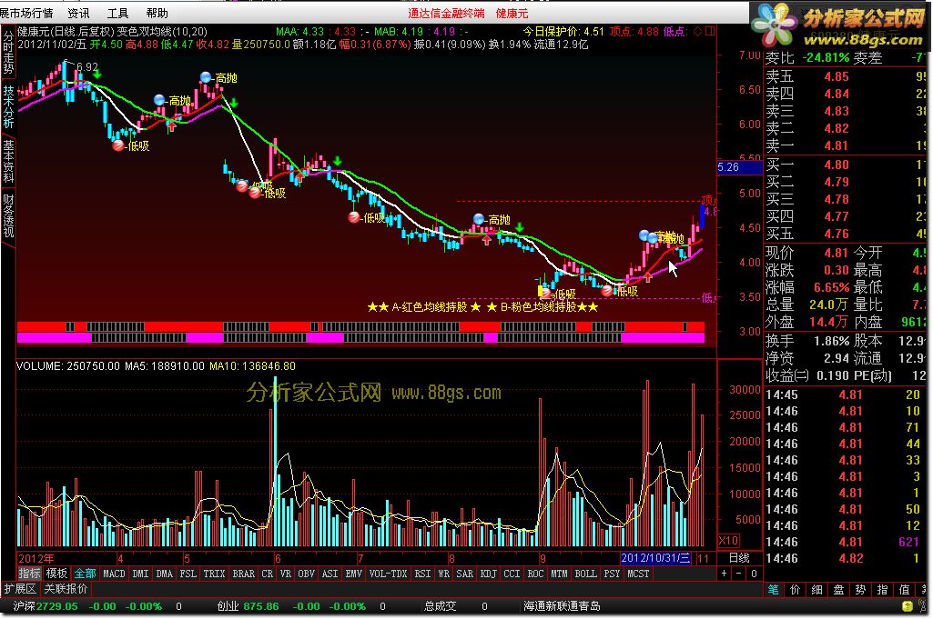Choose the SAR indicator

coord(465,574)
